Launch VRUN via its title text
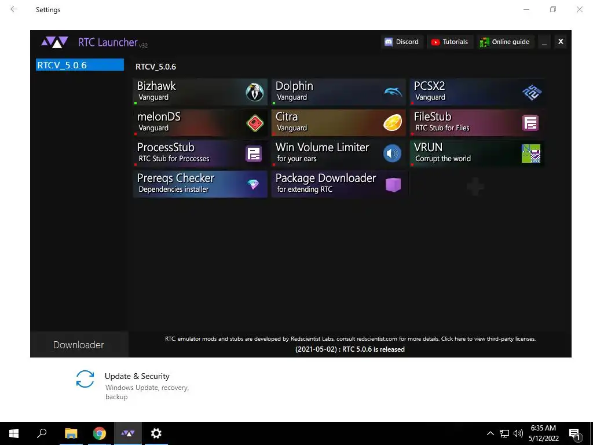 [428, 147]
